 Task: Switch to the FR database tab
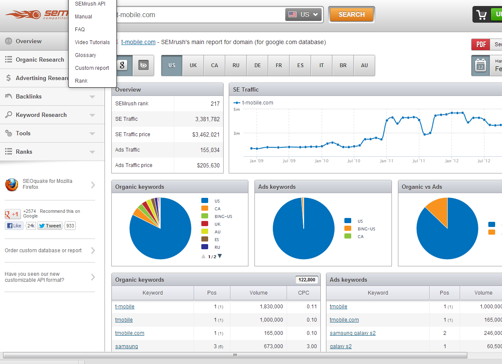(x=279, y=66)
